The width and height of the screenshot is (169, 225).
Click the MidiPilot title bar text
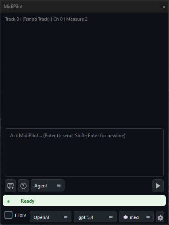click(13, 6)
